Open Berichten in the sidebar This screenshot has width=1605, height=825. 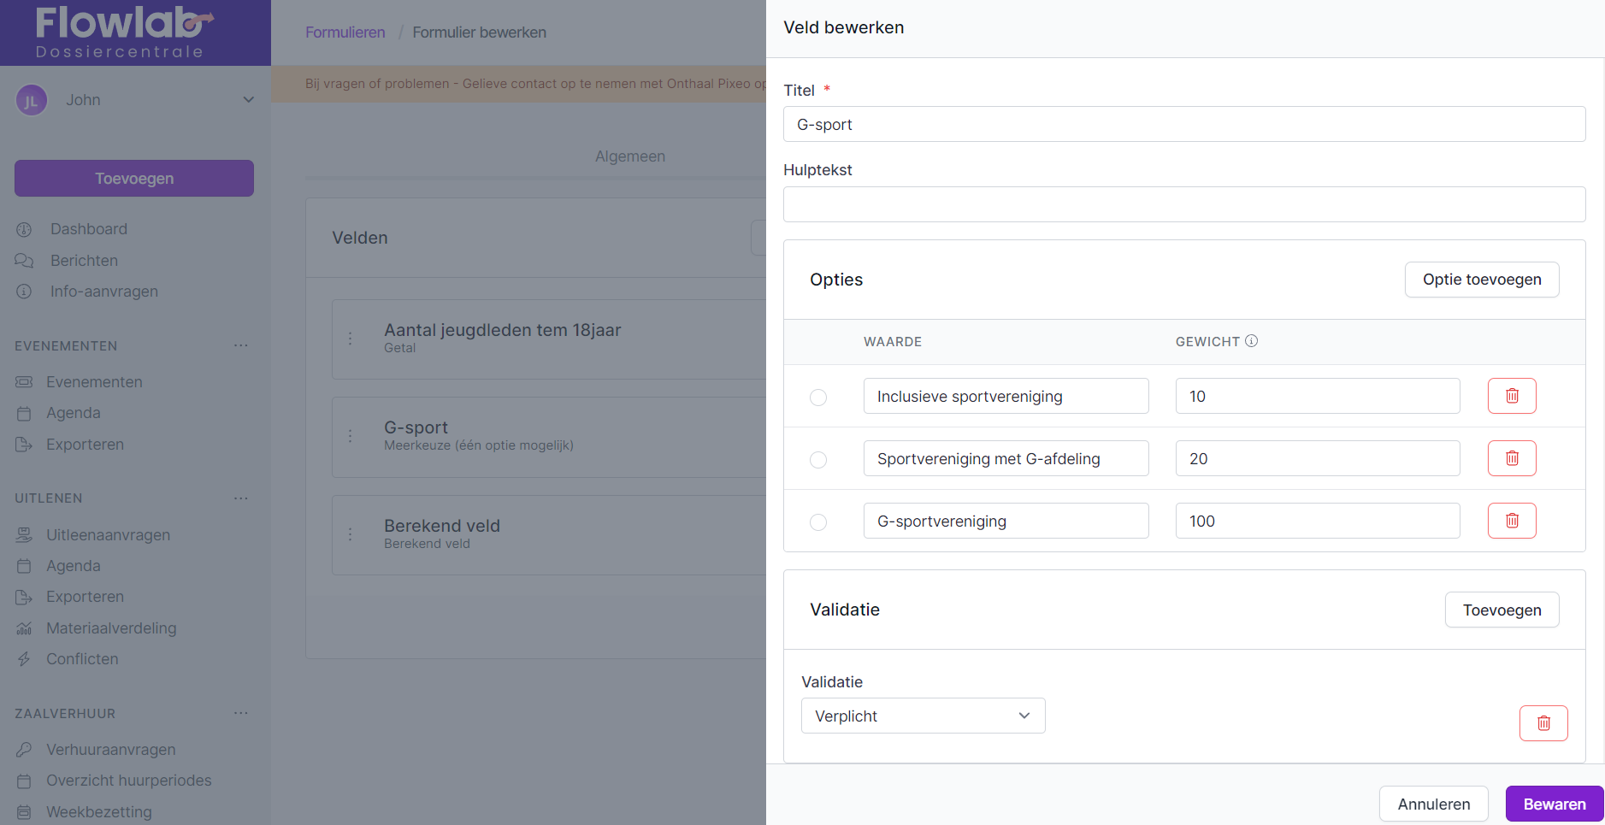84,261
